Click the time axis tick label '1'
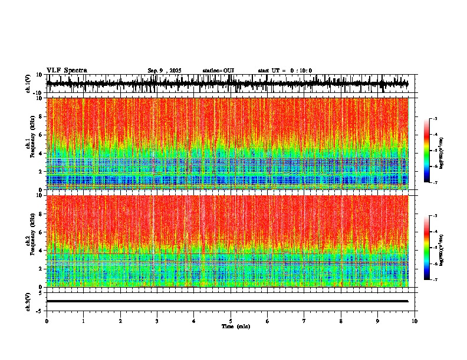Image resolution: width=467 pixels, height=360 pixels. coord(83,321)
